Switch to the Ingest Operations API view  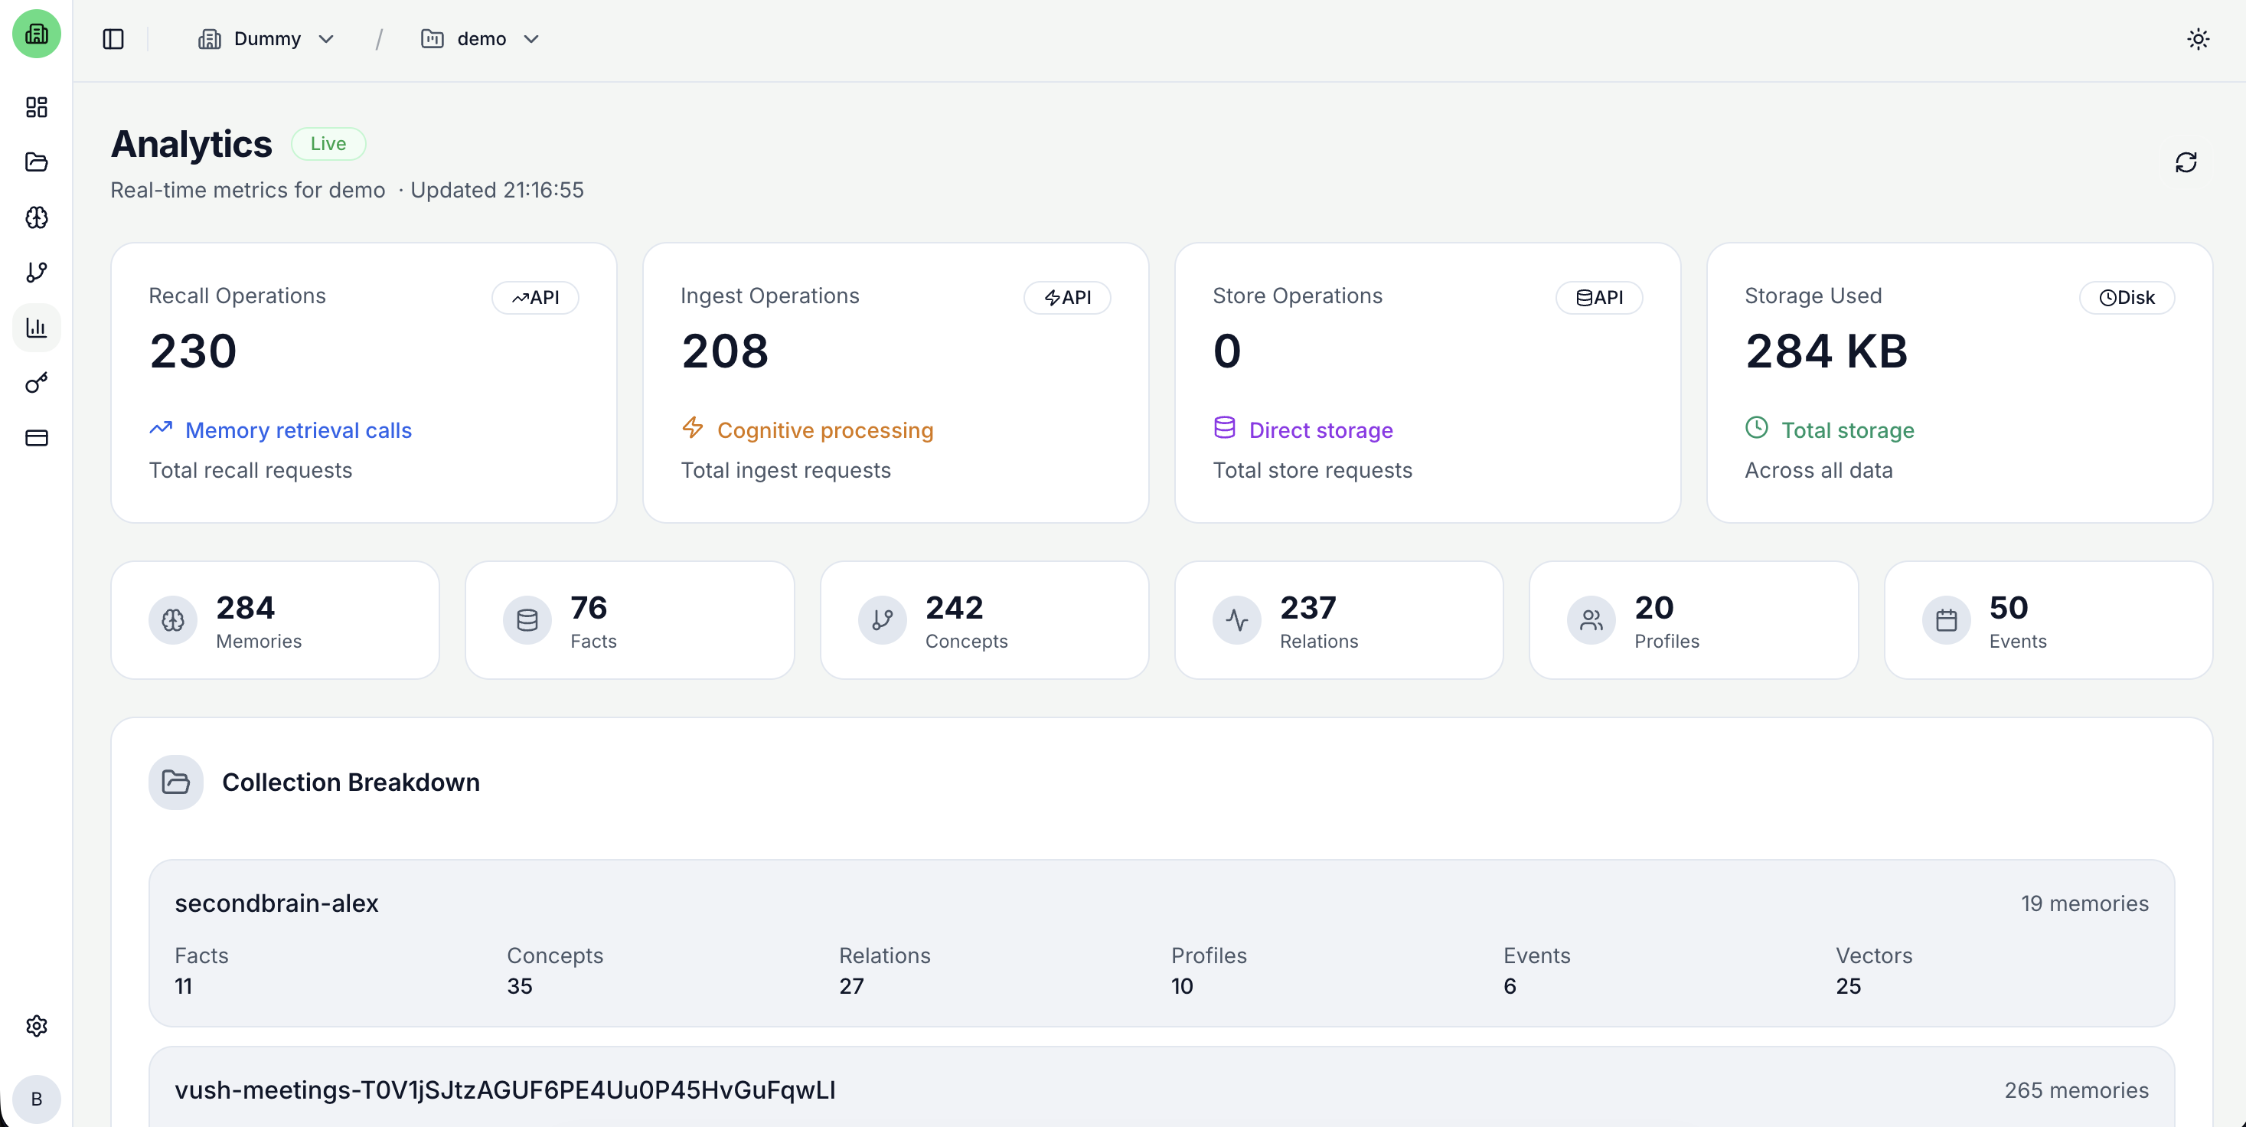1067,298
